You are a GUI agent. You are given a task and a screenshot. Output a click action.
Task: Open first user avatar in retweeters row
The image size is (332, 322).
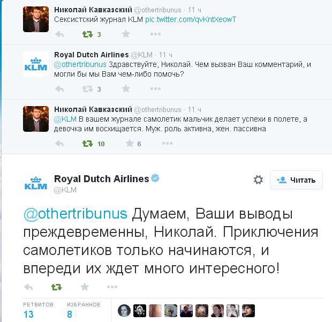124,311
